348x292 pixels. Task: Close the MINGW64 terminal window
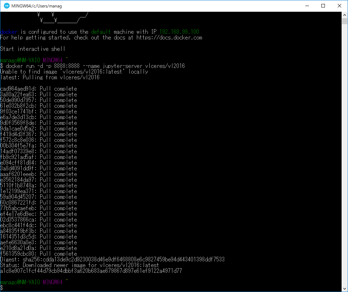pyautogui.click(x=339, y=6)
